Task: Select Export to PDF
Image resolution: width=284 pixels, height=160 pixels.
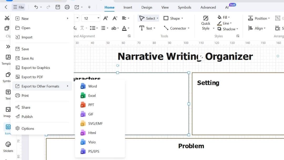Action: click(42, 77)
